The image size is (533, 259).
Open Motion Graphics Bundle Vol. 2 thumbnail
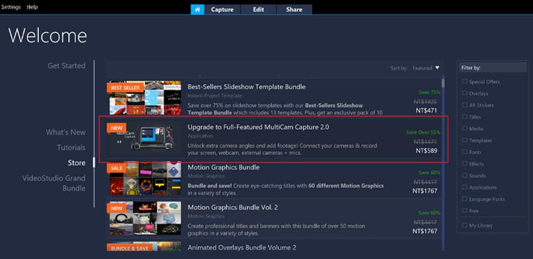[x=145, y=218]
